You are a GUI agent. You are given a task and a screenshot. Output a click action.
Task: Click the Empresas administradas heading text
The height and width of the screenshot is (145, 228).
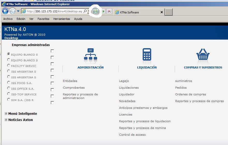click(x=31, y=45)
